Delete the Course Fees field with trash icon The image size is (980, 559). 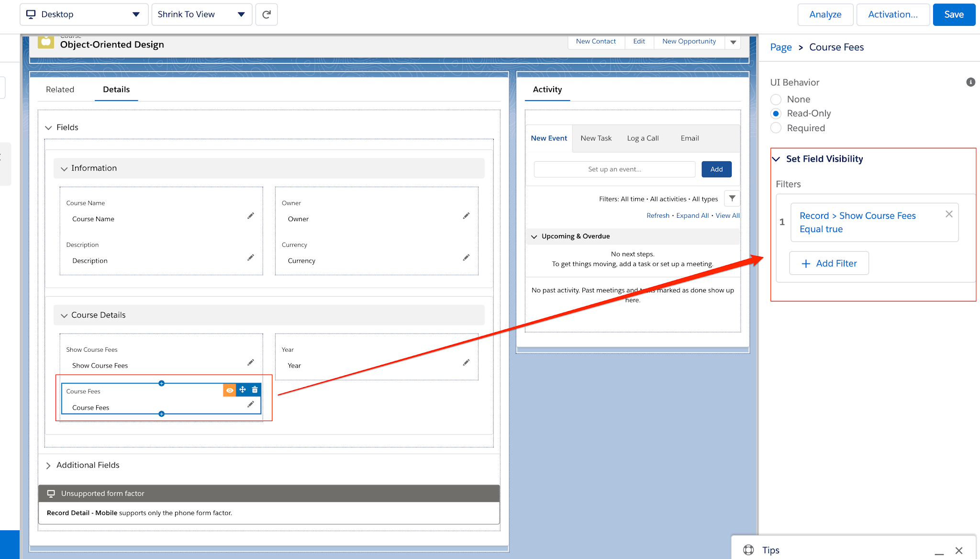tap(256, 390)
